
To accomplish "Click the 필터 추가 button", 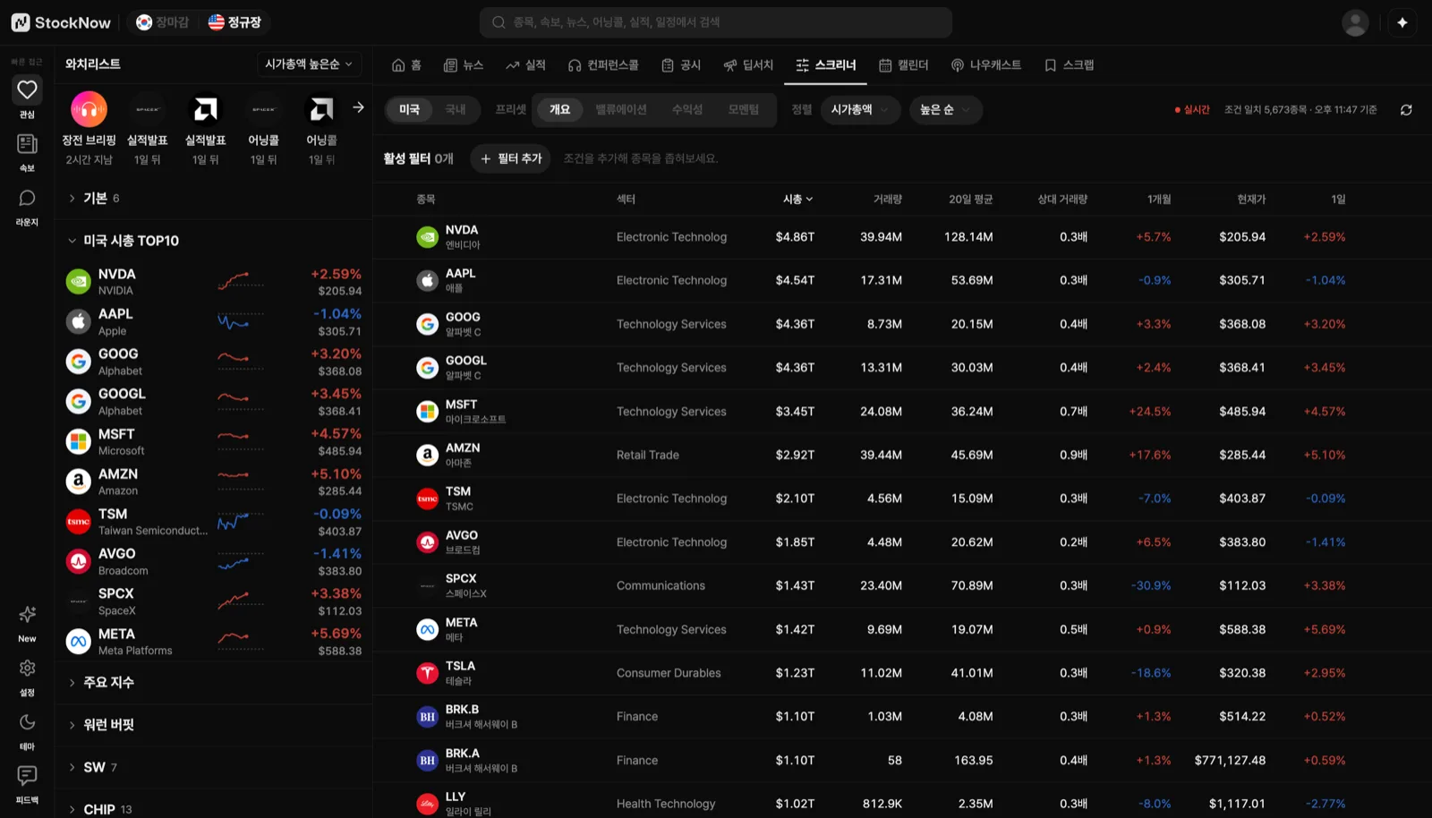I will pos(510,158).
